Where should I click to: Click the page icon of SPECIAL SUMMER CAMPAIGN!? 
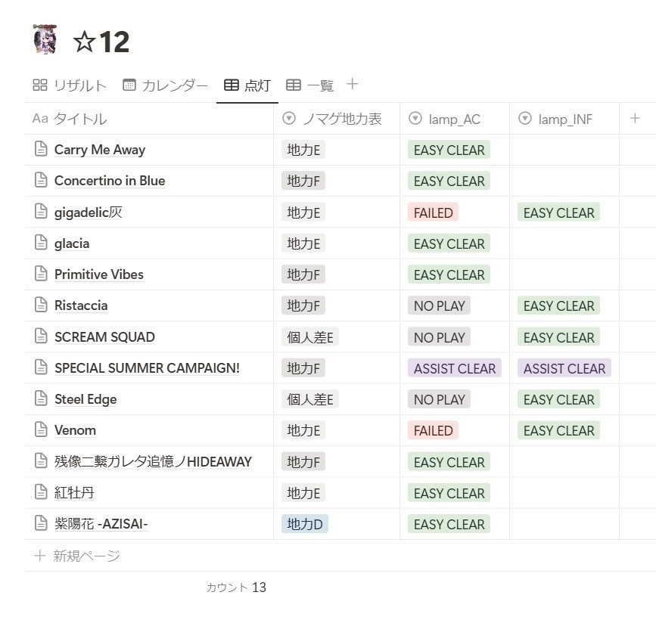[41, 367]
